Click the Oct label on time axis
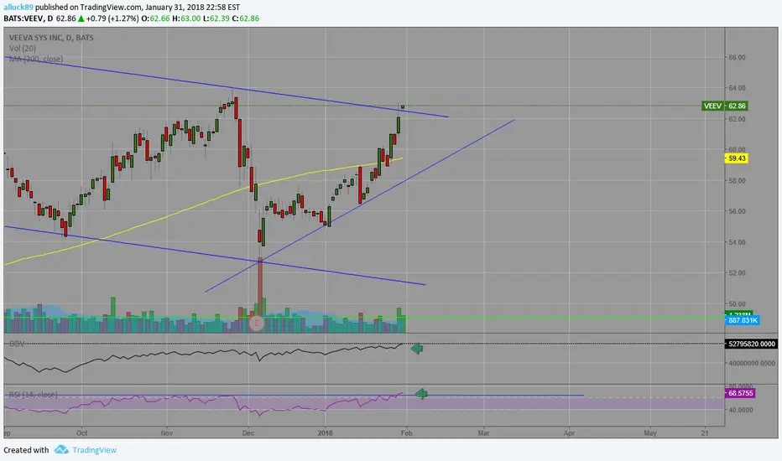The height and width of the screenshot is (461, 782). 81,433
